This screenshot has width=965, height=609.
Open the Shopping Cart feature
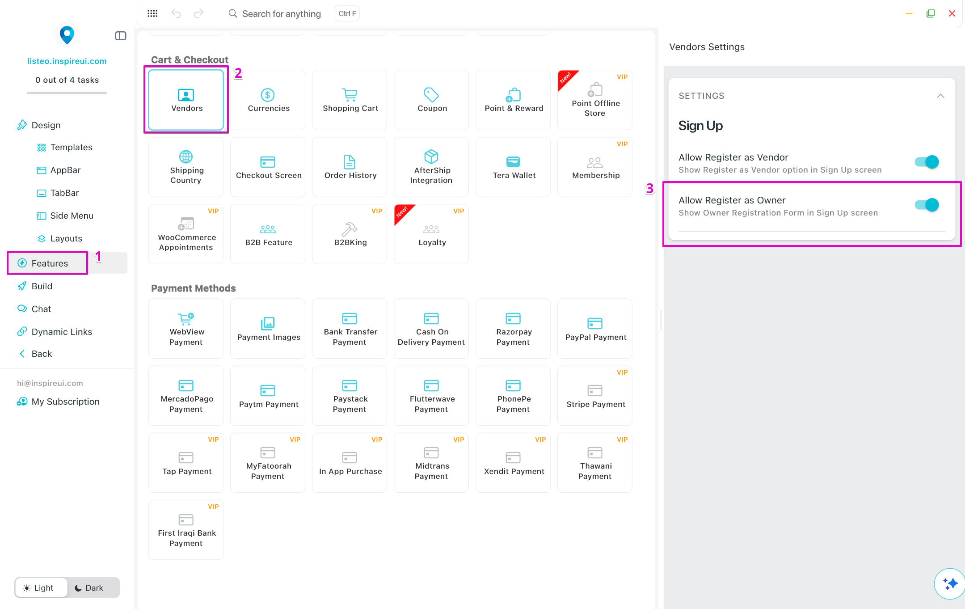tap(350, 100)
